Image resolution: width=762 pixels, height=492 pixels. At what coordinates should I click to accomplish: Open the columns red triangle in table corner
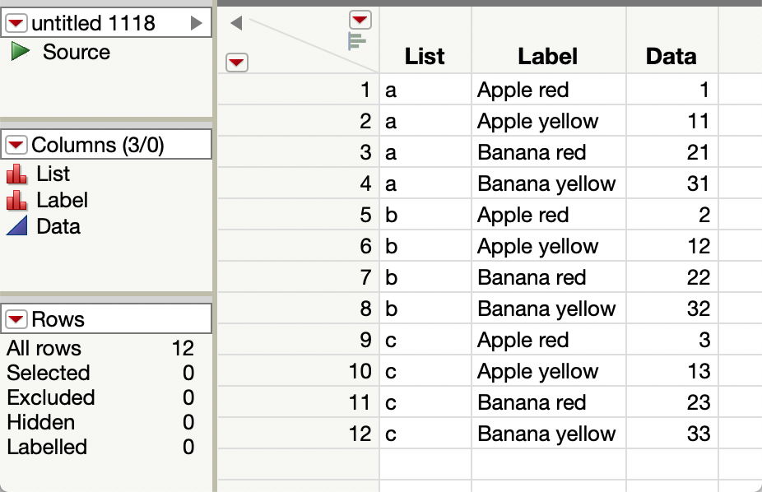[x=360, y=20]
